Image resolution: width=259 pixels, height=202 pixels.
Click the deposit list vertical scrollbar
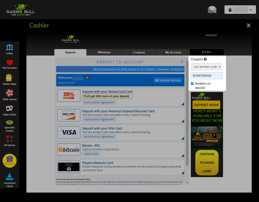click(187, 113)
